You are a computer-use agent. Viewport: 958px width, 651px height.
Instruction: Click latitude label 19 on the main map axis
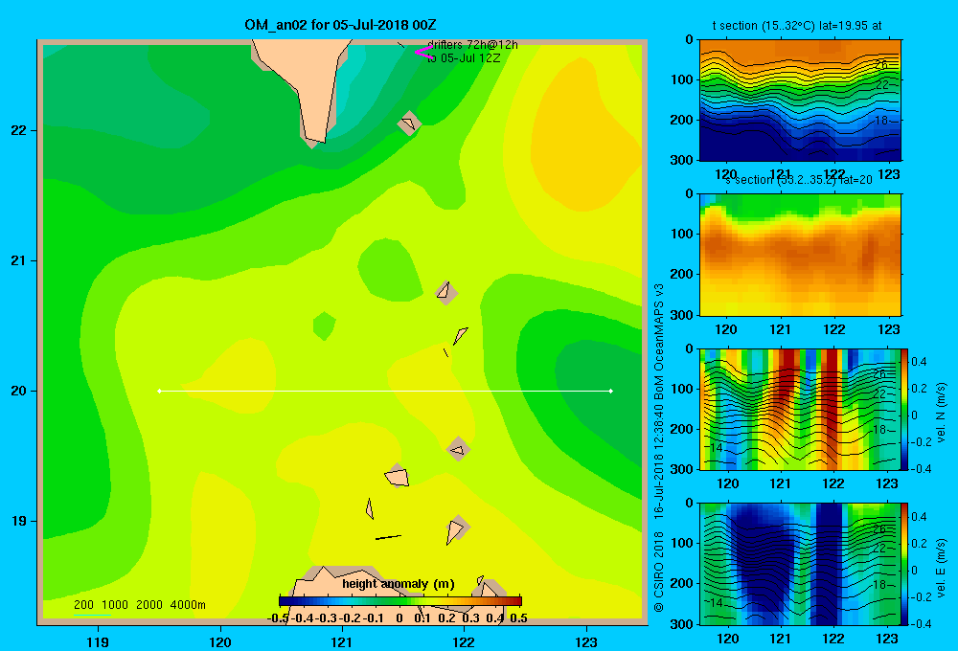tap(19, 521)
